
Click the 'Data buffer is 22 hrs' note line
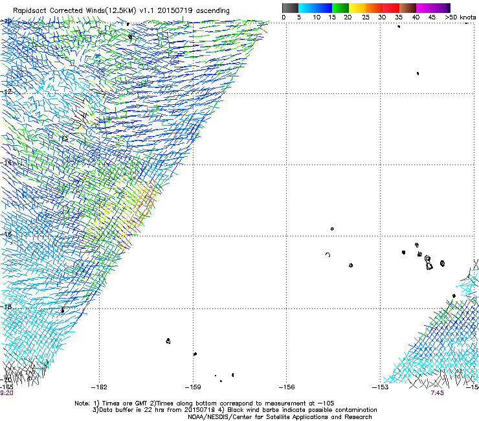(234, 410)
